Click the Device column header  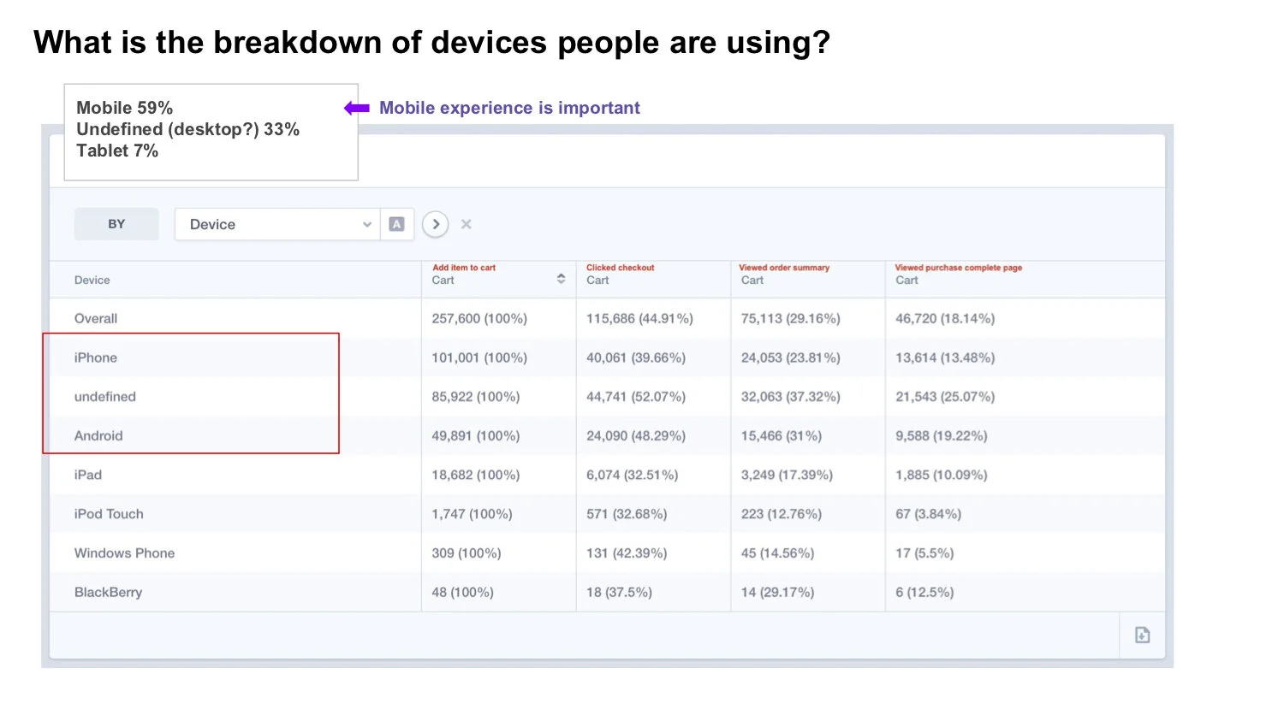[92, 280]
